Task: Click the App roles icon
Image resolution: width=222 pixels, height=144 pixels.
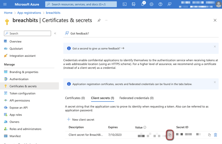Action: click(6, 114)
